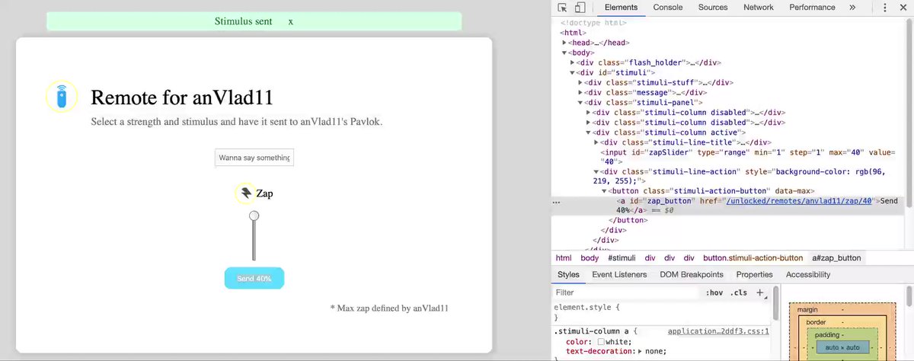
Task: Switch to the Console tab
Action: point(668,8)
